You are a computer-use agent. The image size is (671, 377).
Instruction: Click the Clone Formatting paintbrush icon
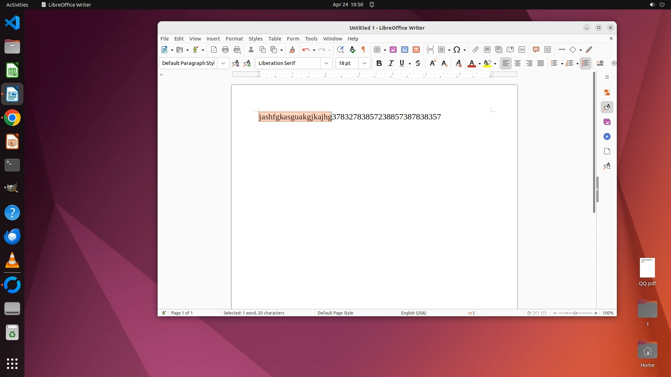click(292, 50)
